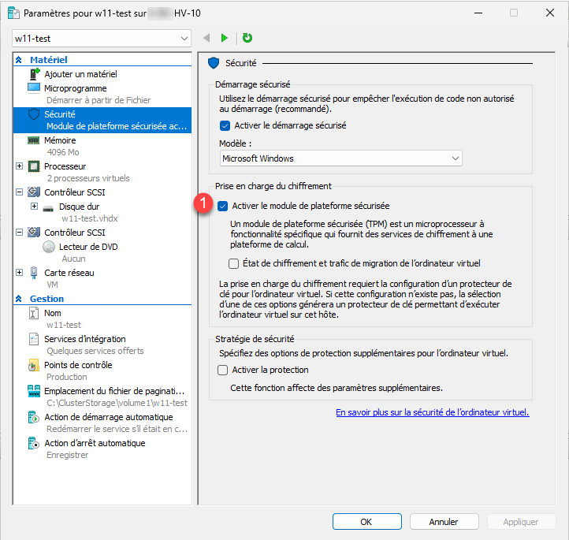This screenshot has height=540, width=569.
Task: Click the OK button
Action: click(366, 522)
